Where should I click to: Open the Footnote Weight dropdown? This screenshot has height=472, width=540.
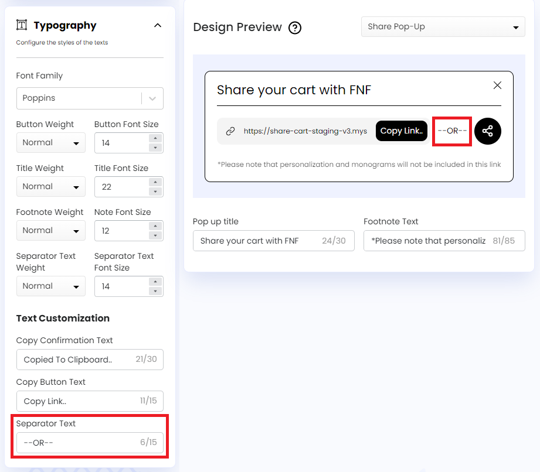coord(50,231)
